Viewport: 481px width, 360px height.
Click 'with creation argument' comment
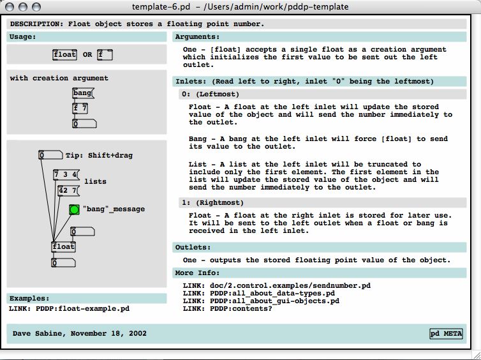pos(59,79)
